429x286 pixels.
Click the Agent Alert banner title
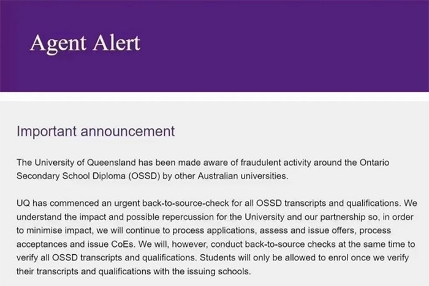(85, 43)
